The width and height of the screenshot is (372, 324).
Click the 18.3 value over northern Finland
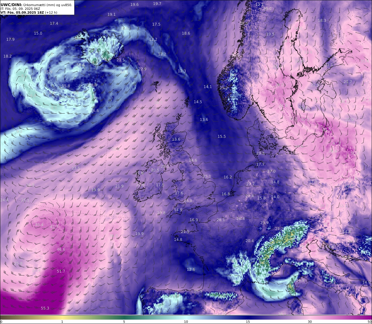pyautogui.click(x=322, y=21)
